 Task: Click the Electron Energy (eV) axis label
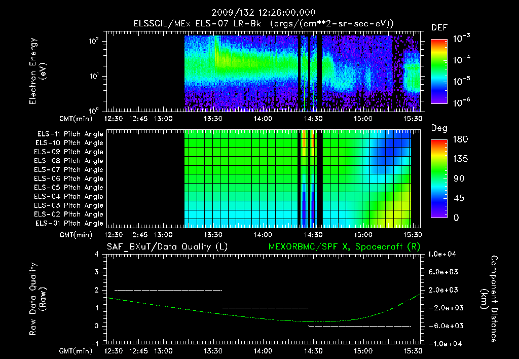[38, 71]
